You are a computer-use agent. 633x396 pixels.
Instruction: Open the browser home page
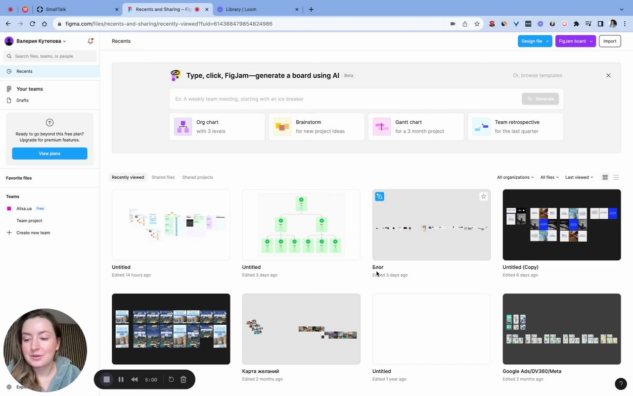(x=45, y=24)
